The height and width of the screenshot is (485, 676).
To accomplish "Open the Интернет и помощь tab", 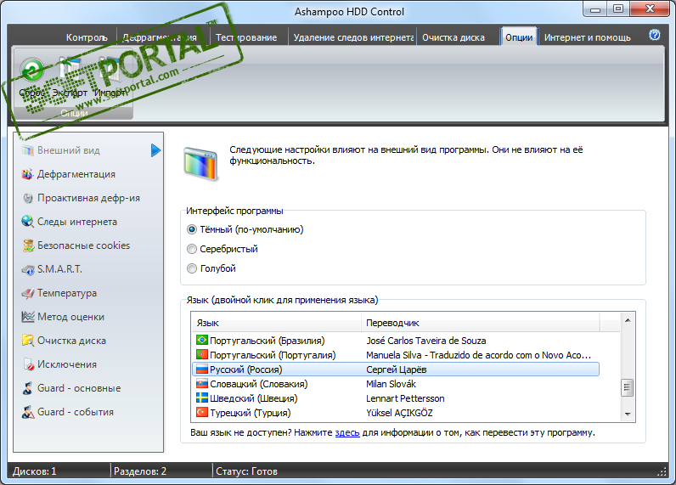I will pos(587,37).
